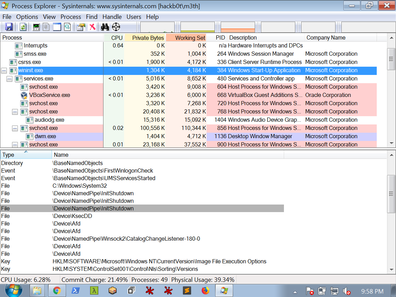Select the Image File Execution Options key
Image resolution: width=396 pixels, height=297 pixels.
point(142,262)
